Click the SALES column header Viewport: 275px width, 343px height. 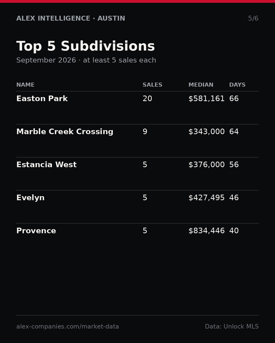pyautogui.click(x=152, y=85)
